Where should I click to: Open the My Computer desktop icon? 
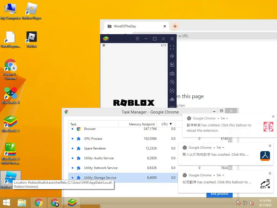point(11,11)
